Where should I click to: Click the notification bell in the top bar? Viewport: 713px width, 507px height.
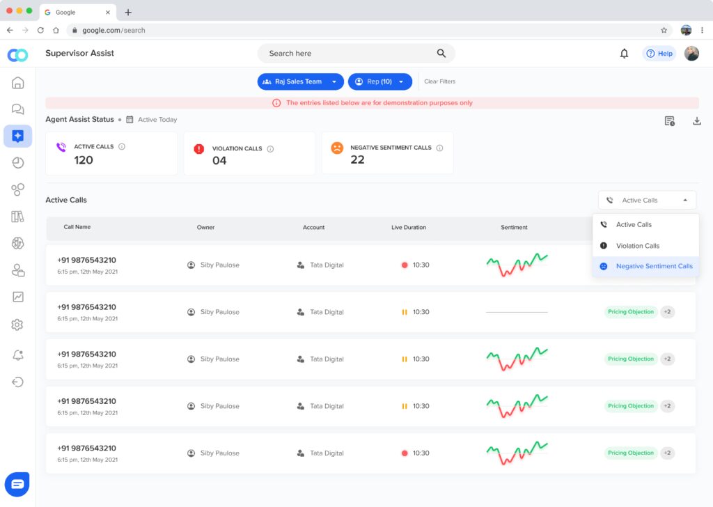point(624,53)
